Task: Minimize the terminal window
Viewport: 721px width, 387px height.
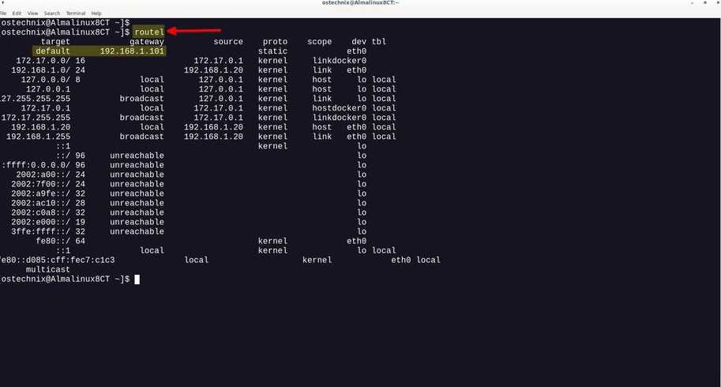Action: coord(692,2)
